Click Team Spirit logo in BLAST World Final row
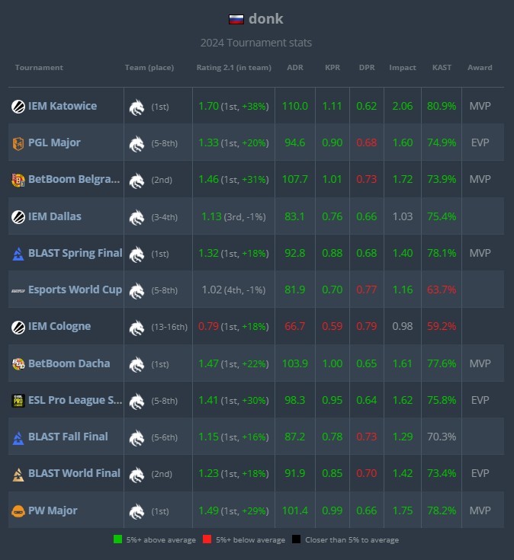Viewport: 514px width, 560px height. 137,475
